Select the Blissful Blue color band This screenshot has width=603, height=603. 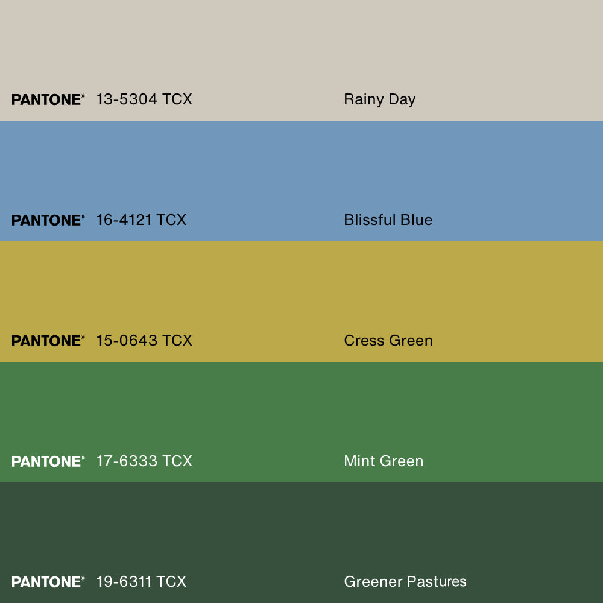coord(301,181)
